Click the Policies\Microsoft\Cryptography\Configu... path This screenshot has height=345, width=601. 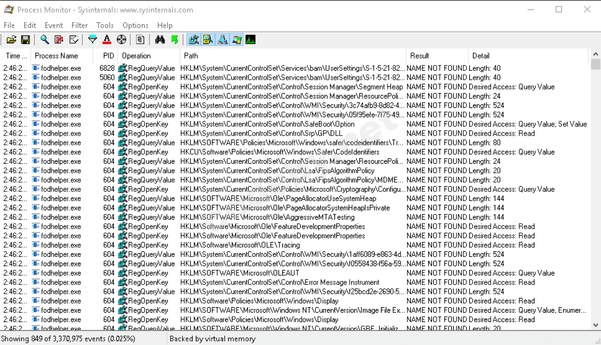tap(293, 189)
